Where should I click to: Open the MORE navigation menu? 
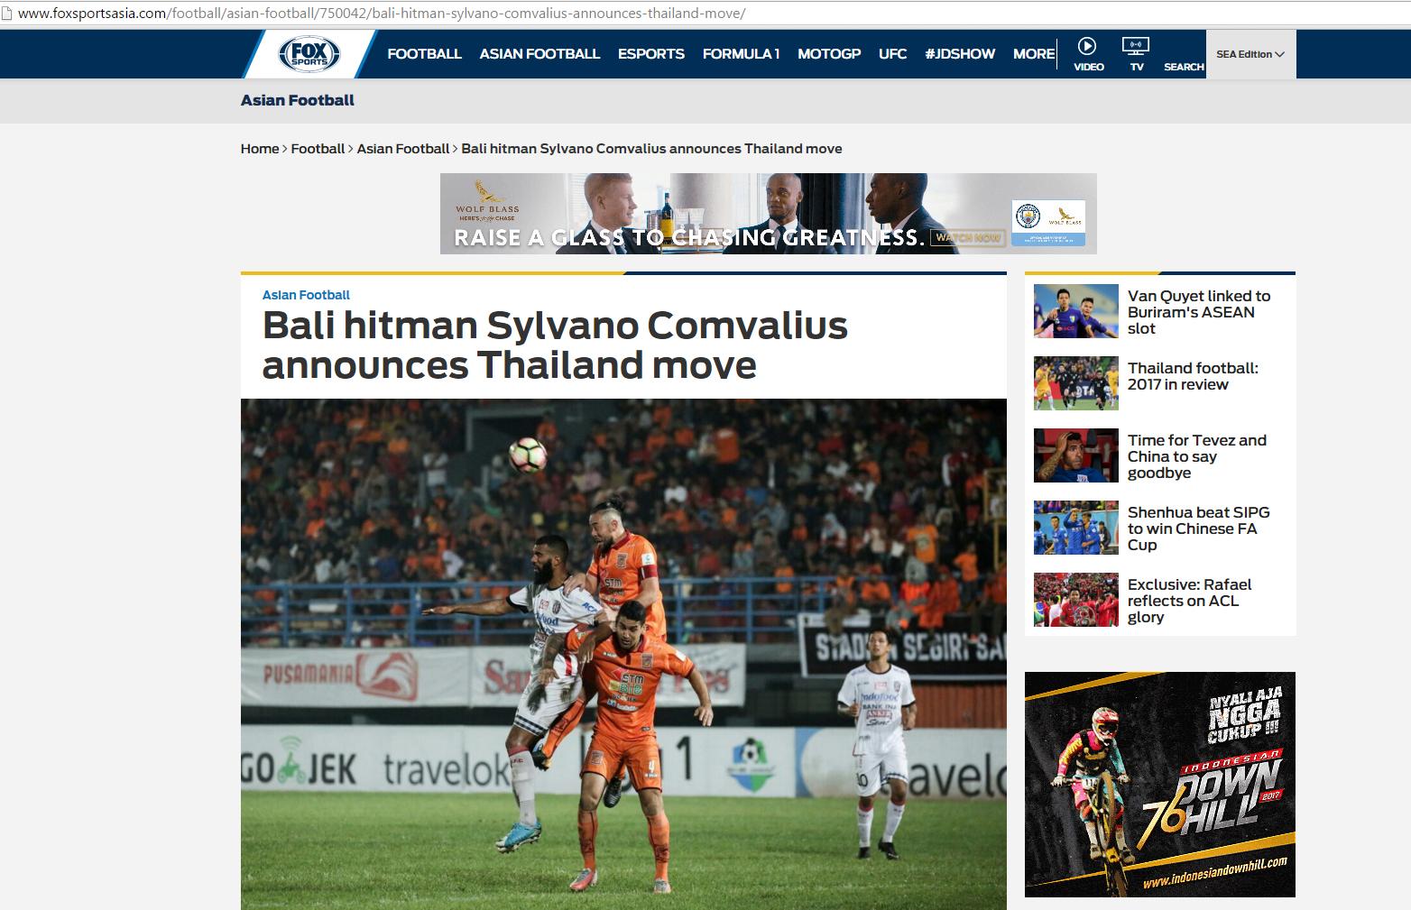(1034, 54)
